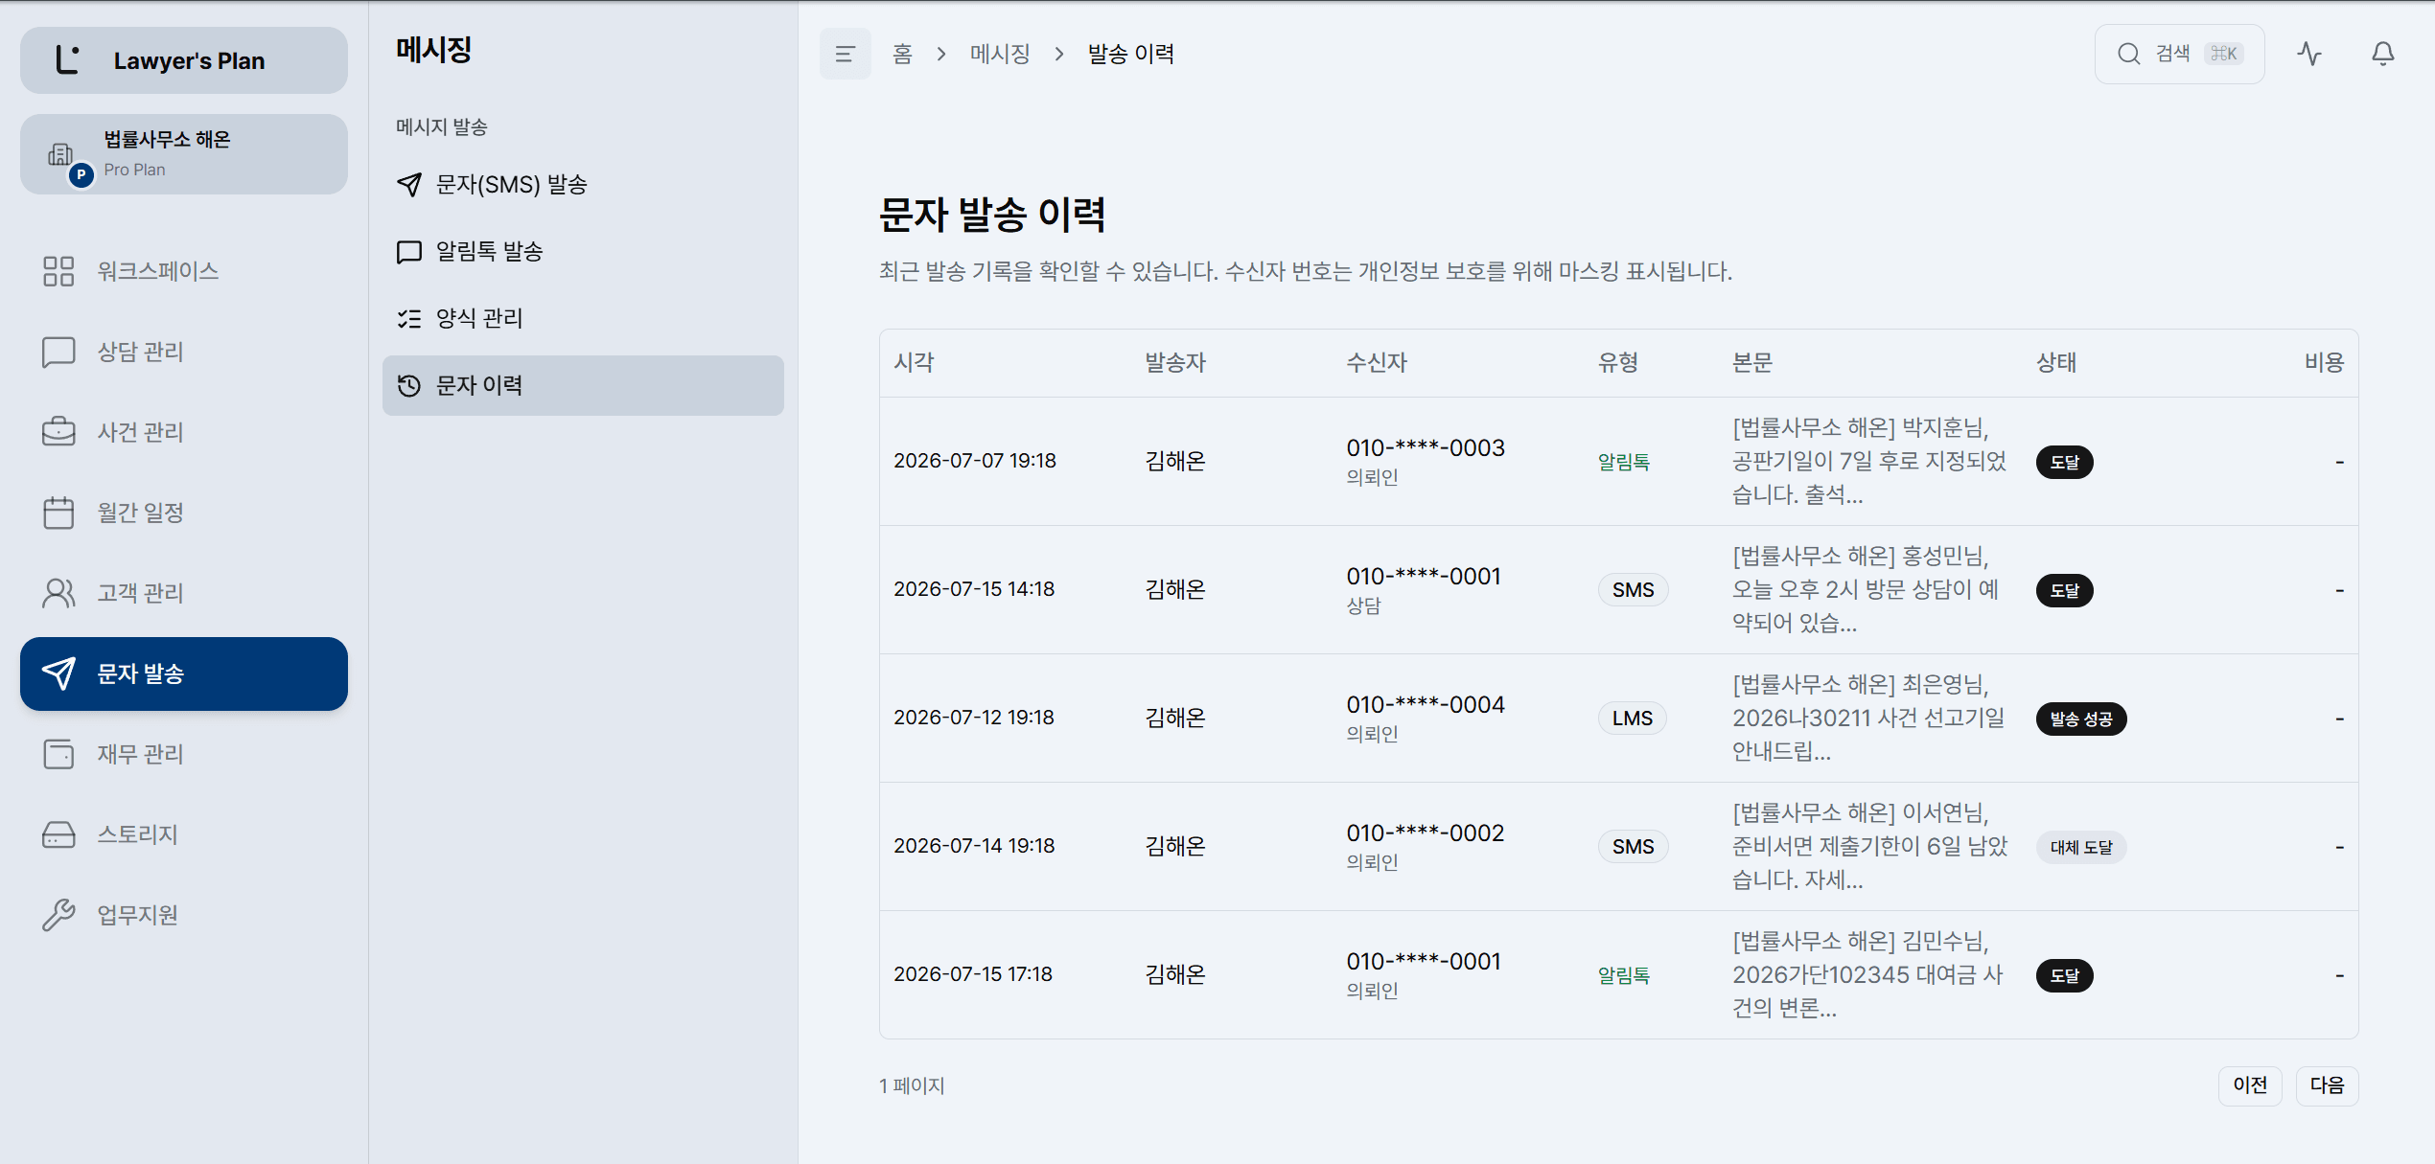
Task: Click the Lawyer's Plan logo icon
Action: tap(67, 60)
